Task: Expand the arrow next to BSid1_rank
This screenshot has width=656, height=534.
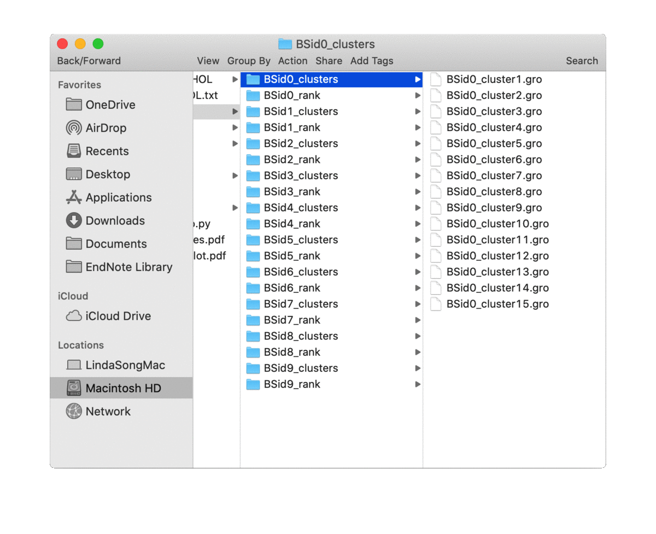Action: [418, 127]
